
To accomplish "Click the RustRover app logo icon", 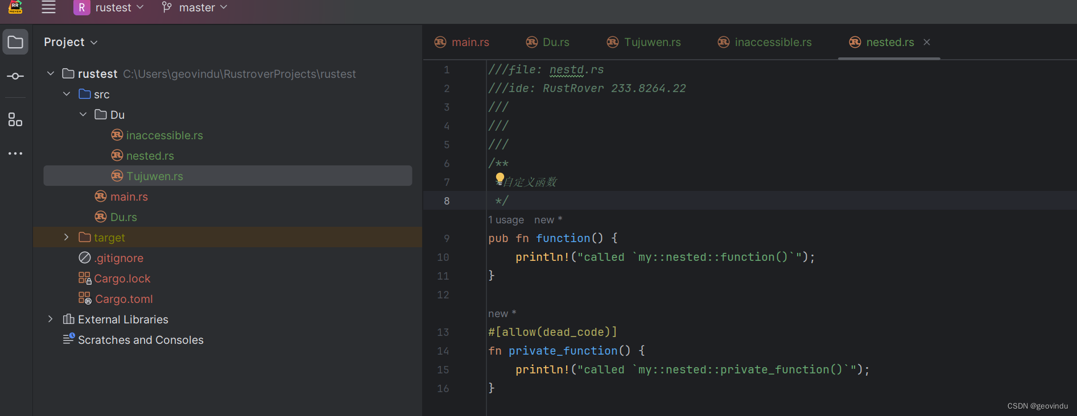I will coord(15,7).
